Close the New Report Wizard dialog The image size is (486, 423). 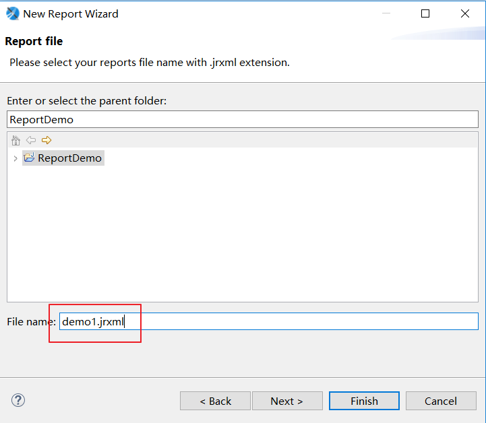tap(465, 13)
